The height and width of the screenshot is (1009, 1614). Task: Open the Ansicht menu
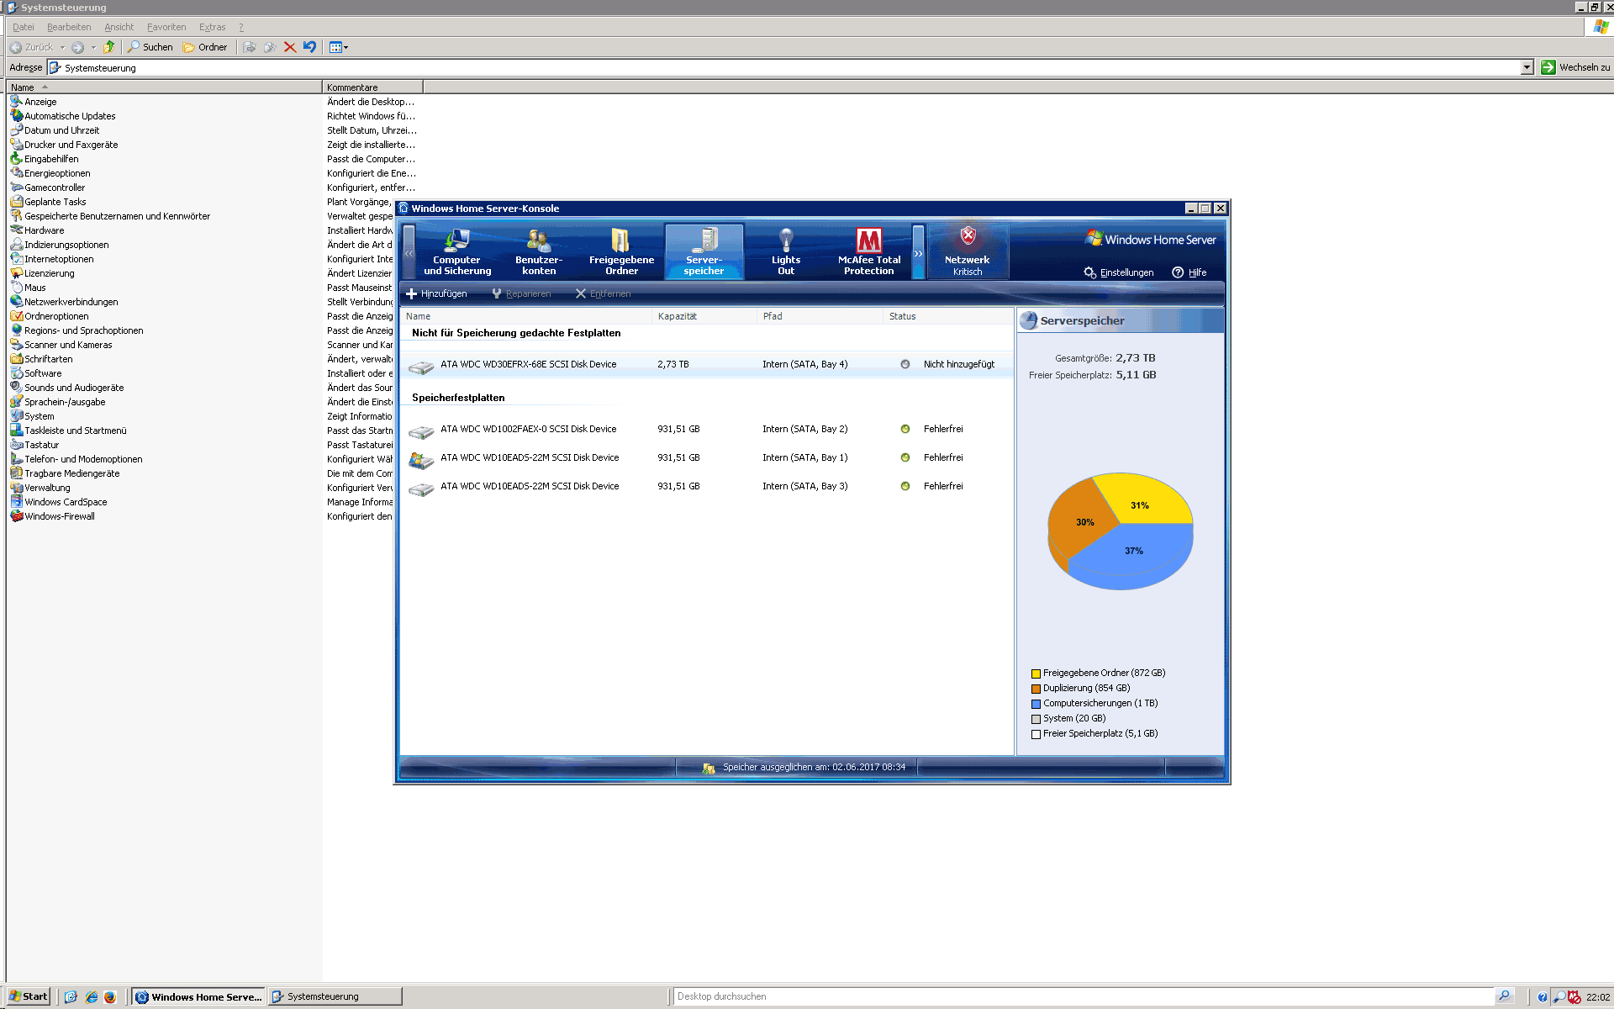point(119,27)
